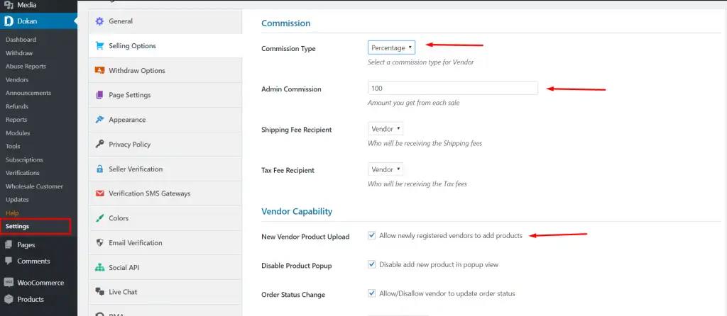Click the Privacy Policy key icon
Screen dimensions: 727x316
[100, 145]
